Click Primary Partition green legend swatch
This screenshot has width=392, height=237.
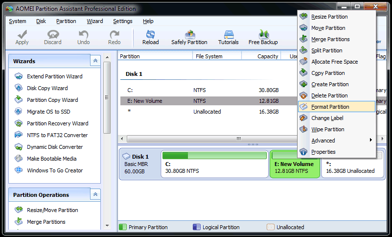click(123, 227)
